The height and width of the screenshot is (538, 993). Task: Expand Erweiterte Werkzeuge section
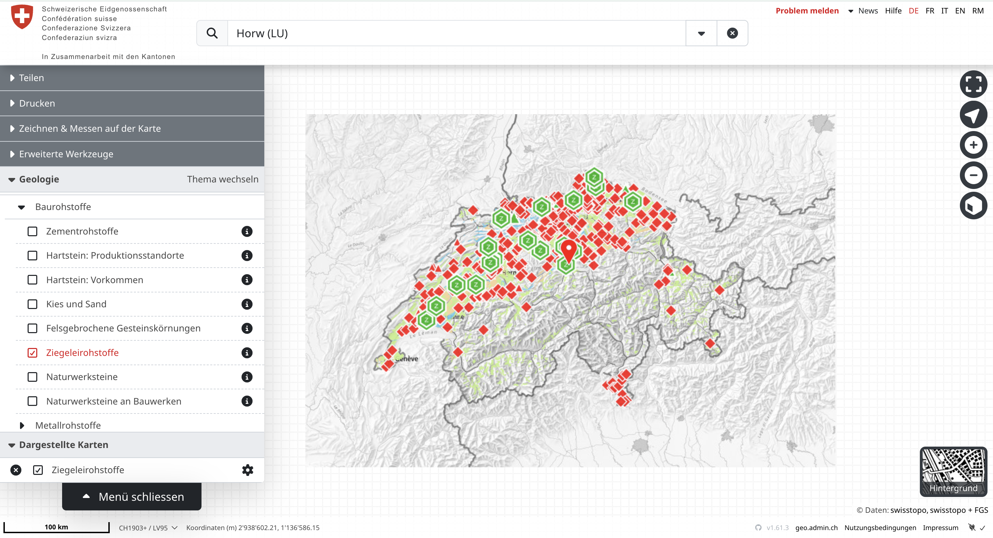pyautogui.click(x=132, y=154)
